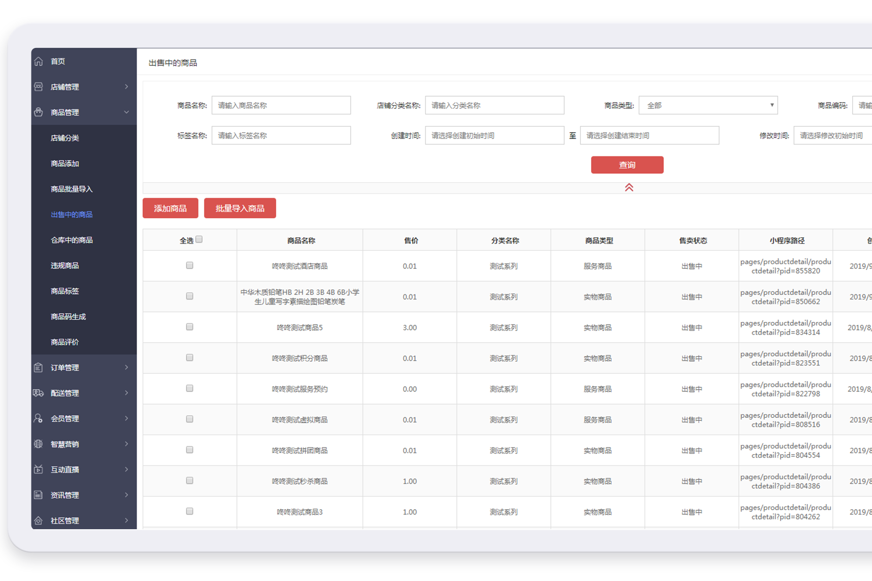Click the globe icon beside 智慧营销
This screenshot has height=581, width=872.
coord(39,444)
